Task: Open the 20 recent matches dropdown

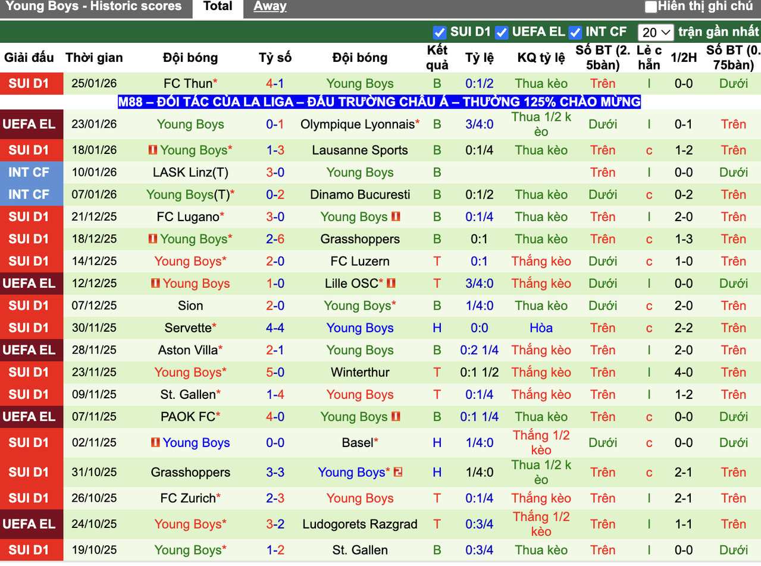Action: [656, 32]
